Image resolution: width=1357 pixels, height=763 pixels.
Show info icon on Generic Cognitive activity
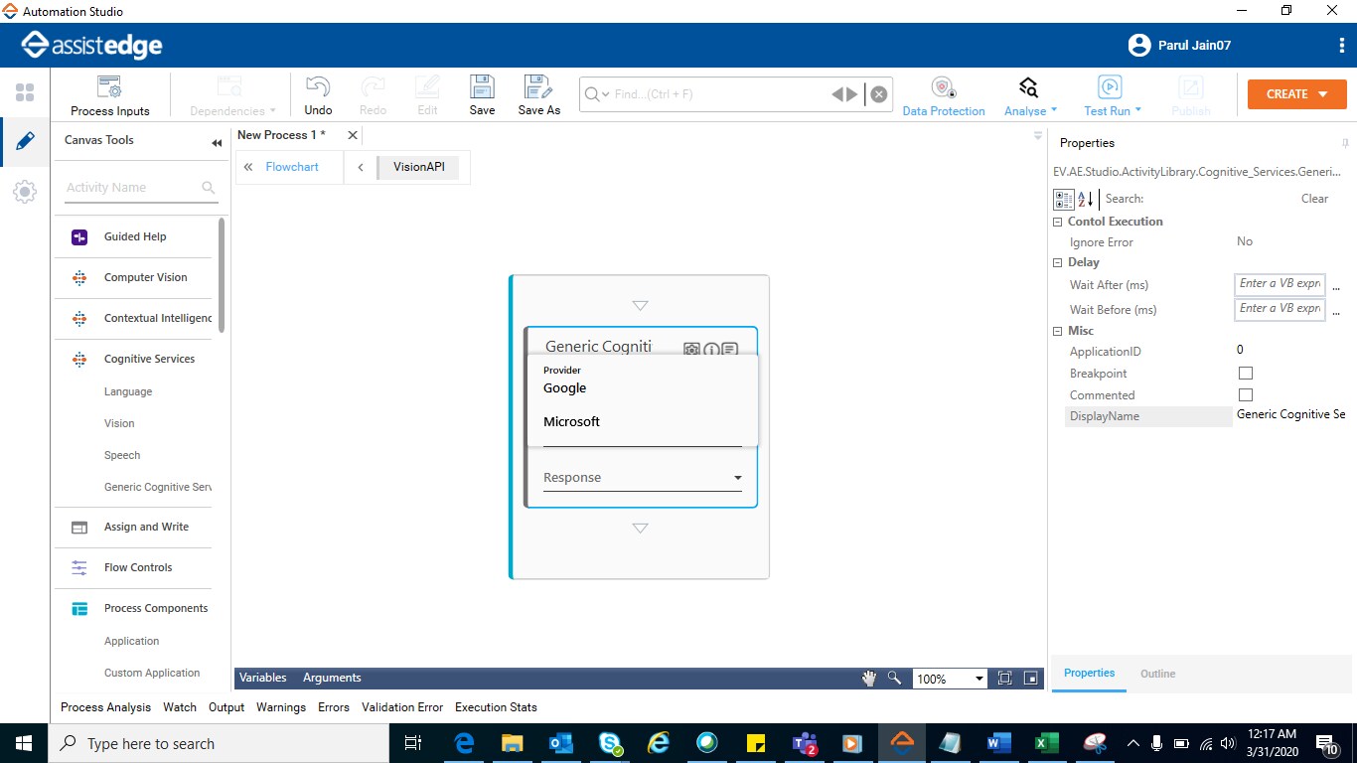tap(711, 350)
